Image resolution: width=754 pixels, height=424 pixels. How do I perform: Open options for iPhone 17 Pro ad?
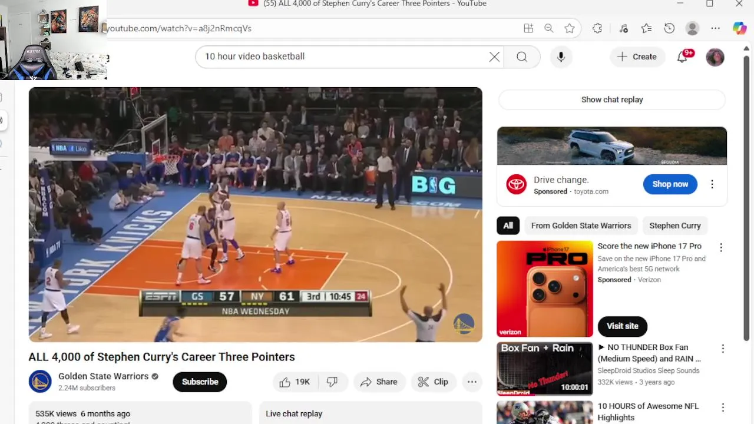pyautogui.click(x=720, y=248)
